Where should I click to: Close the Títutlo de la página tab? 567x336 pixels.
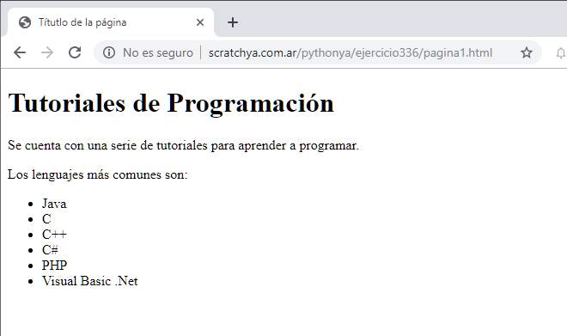pos(200,22)
